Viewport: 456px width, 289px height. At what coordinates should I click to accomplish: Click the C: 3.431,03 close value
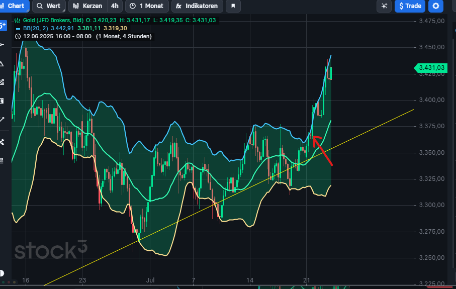pos(201,20)
